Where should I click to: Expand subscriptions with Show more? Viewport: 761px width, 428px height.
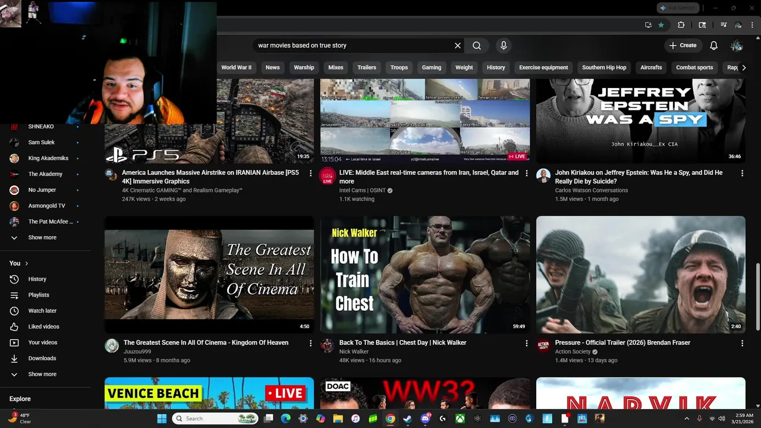pos(42,237)
